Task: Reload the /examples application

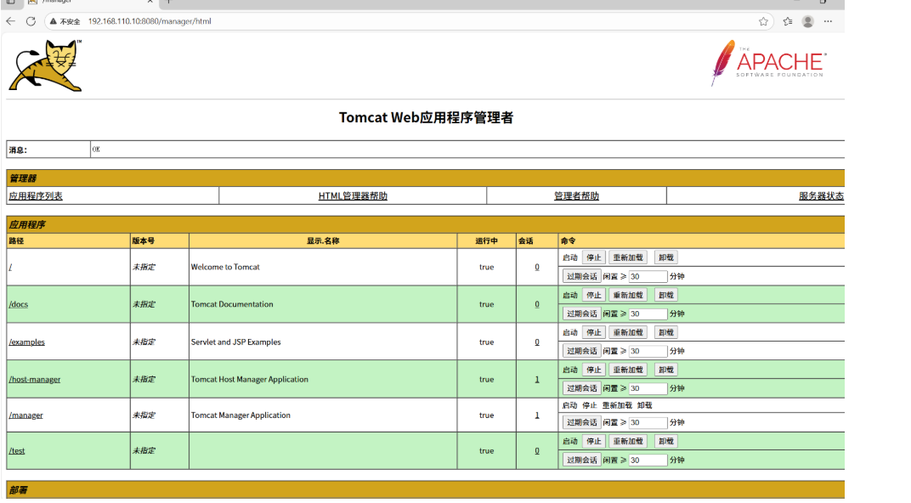Action: tap(628, 332)
